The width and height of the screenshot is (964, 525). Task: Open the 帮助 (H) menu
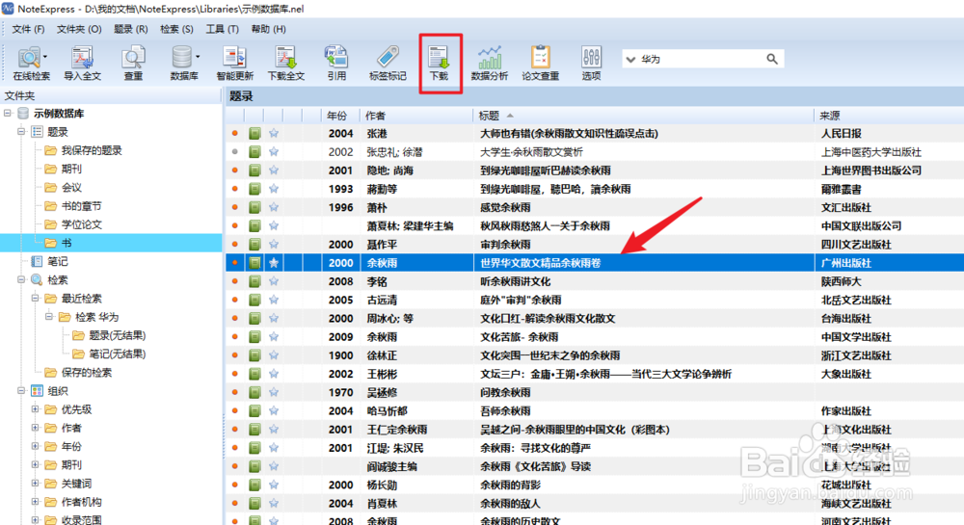pos(268,29)
